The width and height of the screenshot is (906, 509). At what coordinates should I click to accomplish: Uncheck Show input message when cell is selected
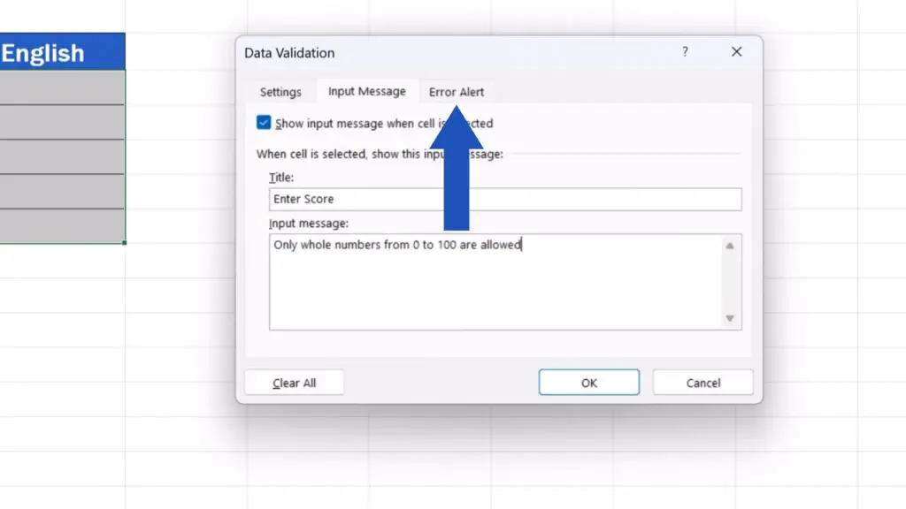[x=264, y=124]
